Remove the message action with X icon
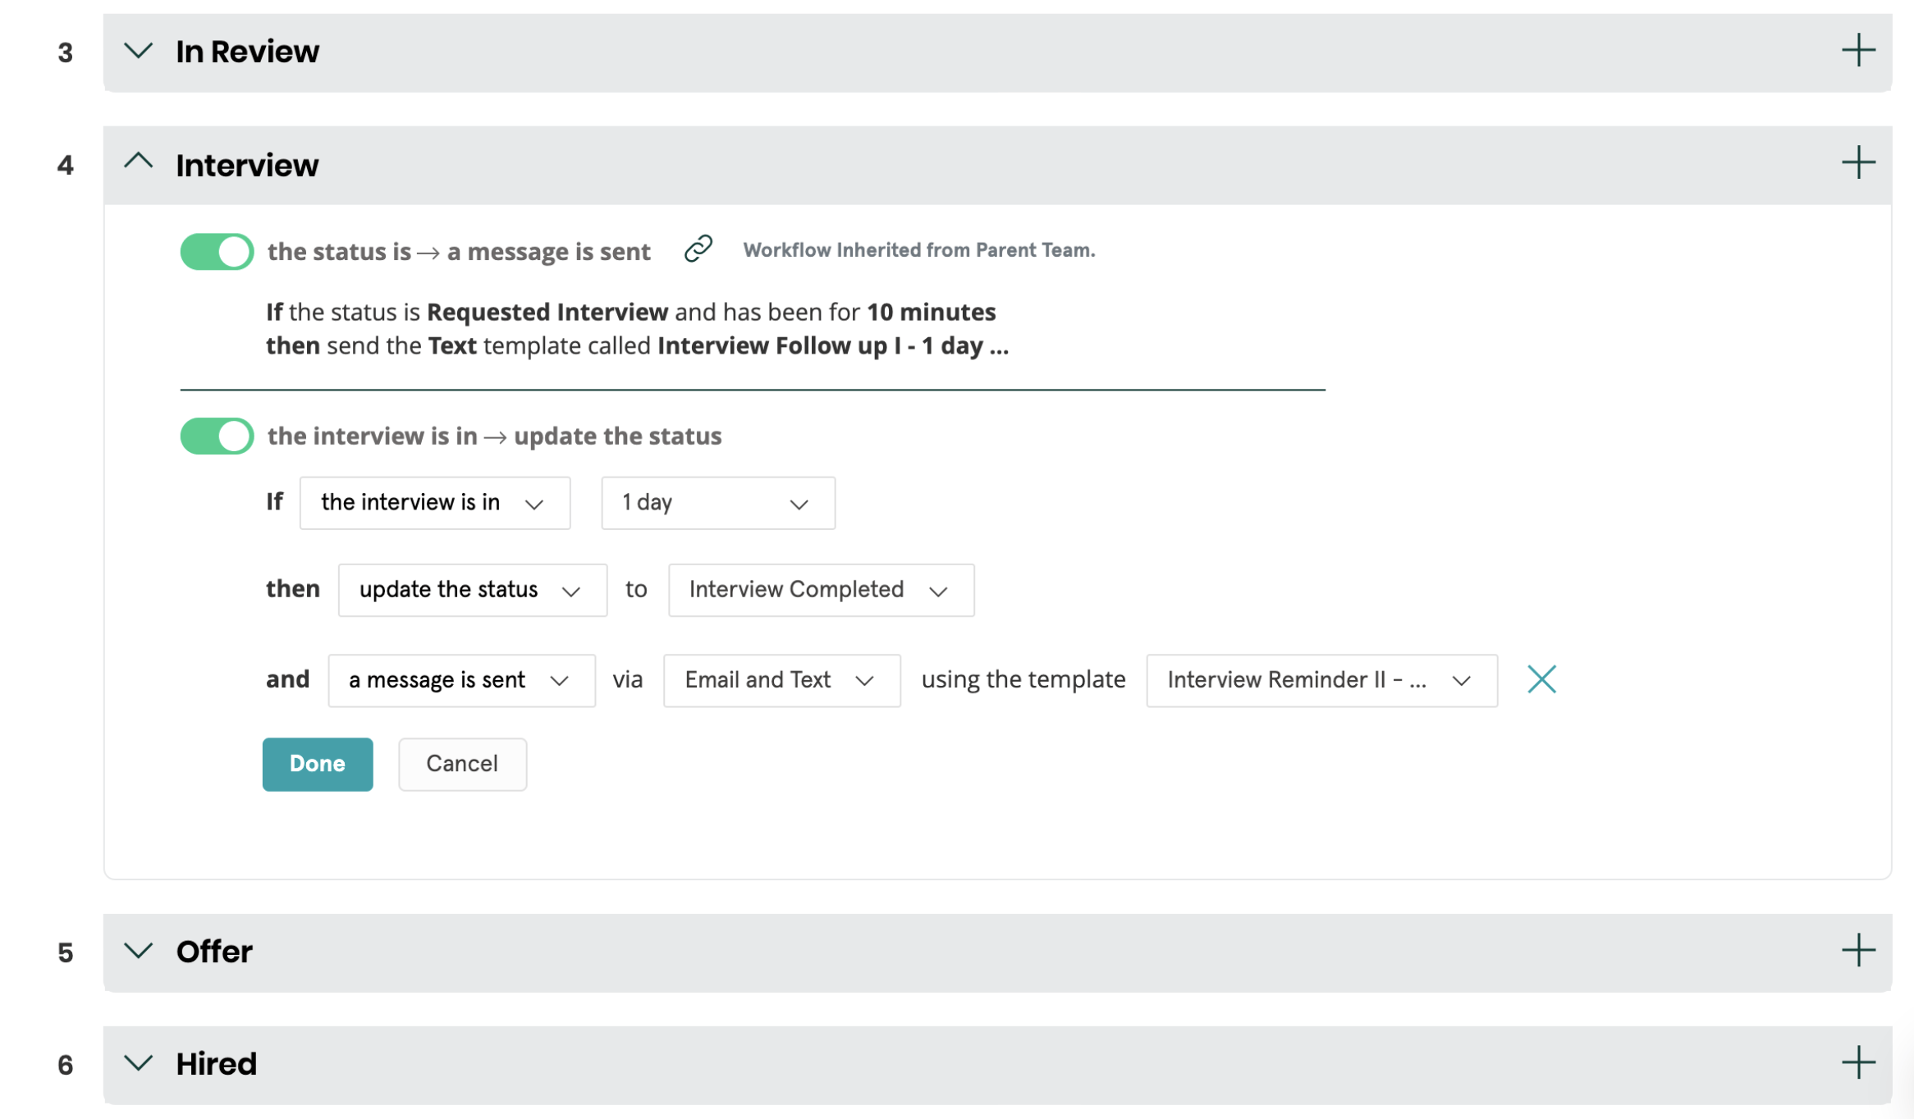This screenshot has width=1914, height=1119. (1541, 679)
